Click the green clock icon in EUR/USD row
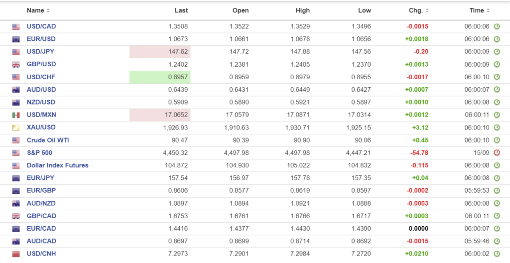 tap(497, 39)
